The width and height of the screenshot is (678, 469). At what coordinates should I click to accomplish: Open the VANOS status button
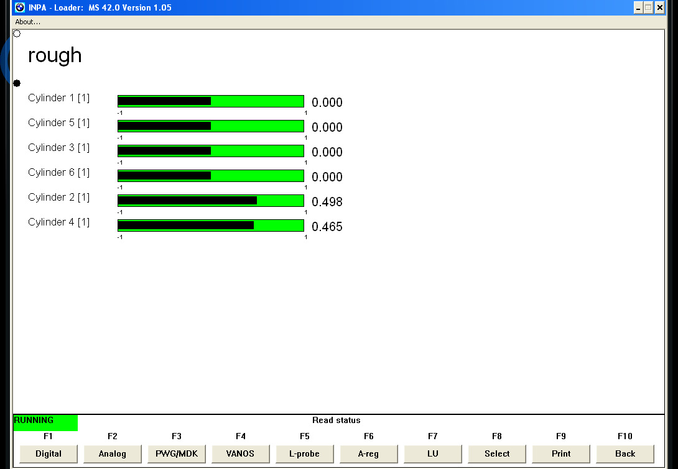click(241, 453)
